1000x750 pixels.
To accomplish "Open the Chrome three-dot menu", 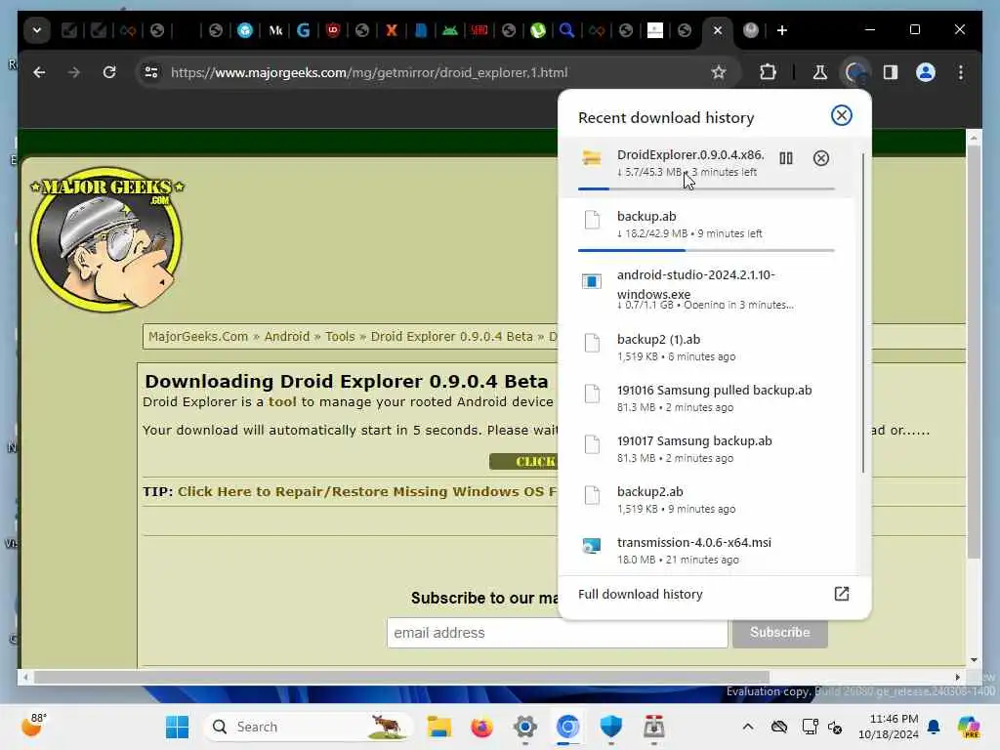I will tap(961, 72).
